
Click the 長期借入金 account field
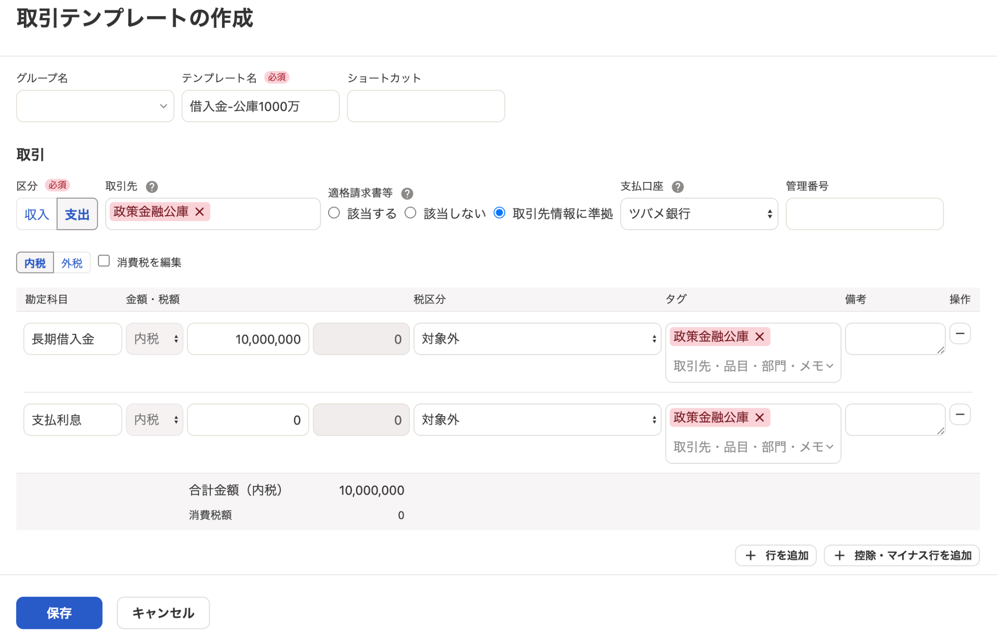(73, 339)
